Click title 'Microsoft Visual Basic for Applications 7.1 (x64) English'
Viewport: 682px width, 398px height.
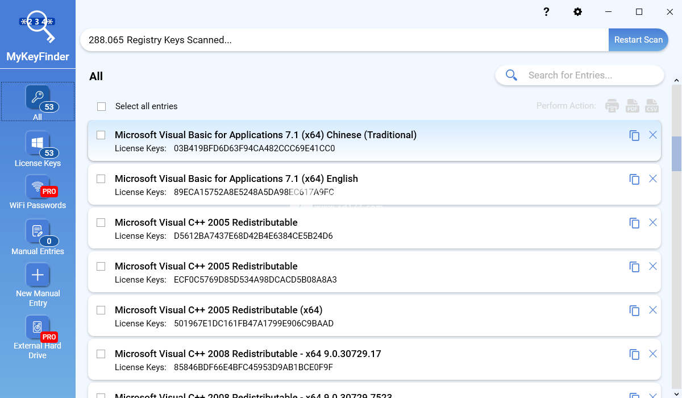click(236, 179)
